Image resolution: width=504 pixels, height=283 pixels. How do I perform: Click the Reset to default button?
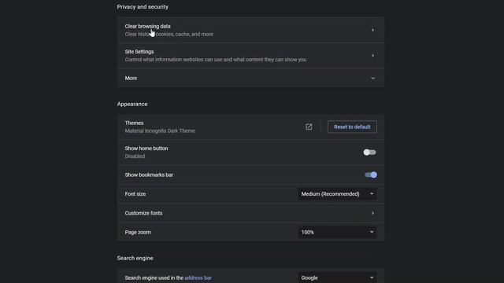click(352, 127)
